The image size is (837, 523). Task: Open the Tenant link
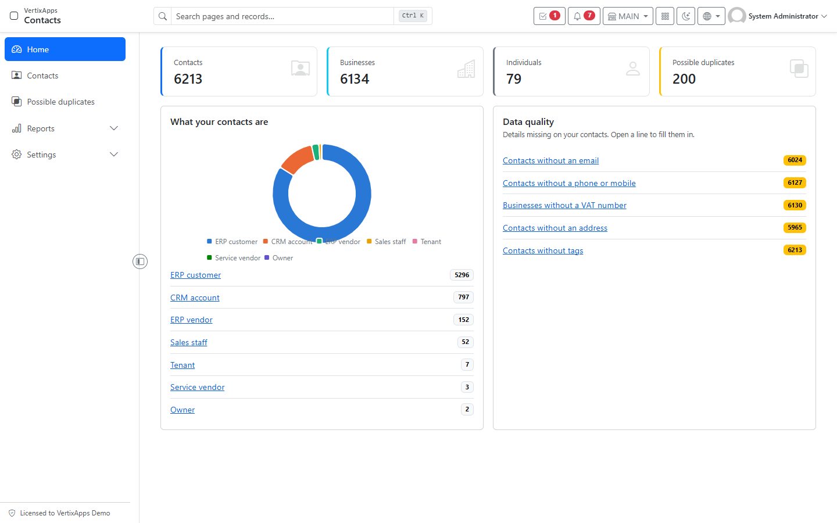pyautogui.click(x=183, y=365)
